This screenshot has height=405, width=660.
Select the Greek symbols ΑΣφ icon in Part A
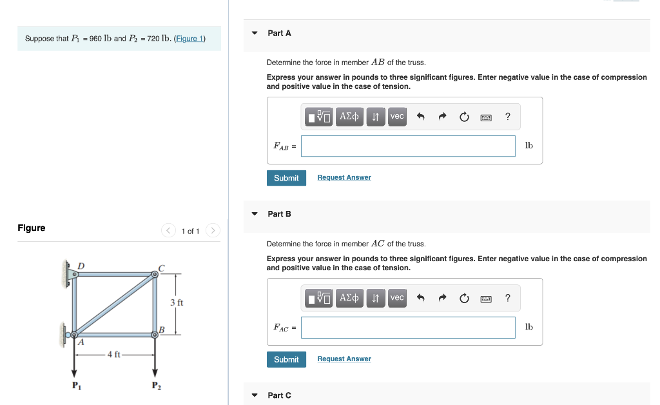349,117
